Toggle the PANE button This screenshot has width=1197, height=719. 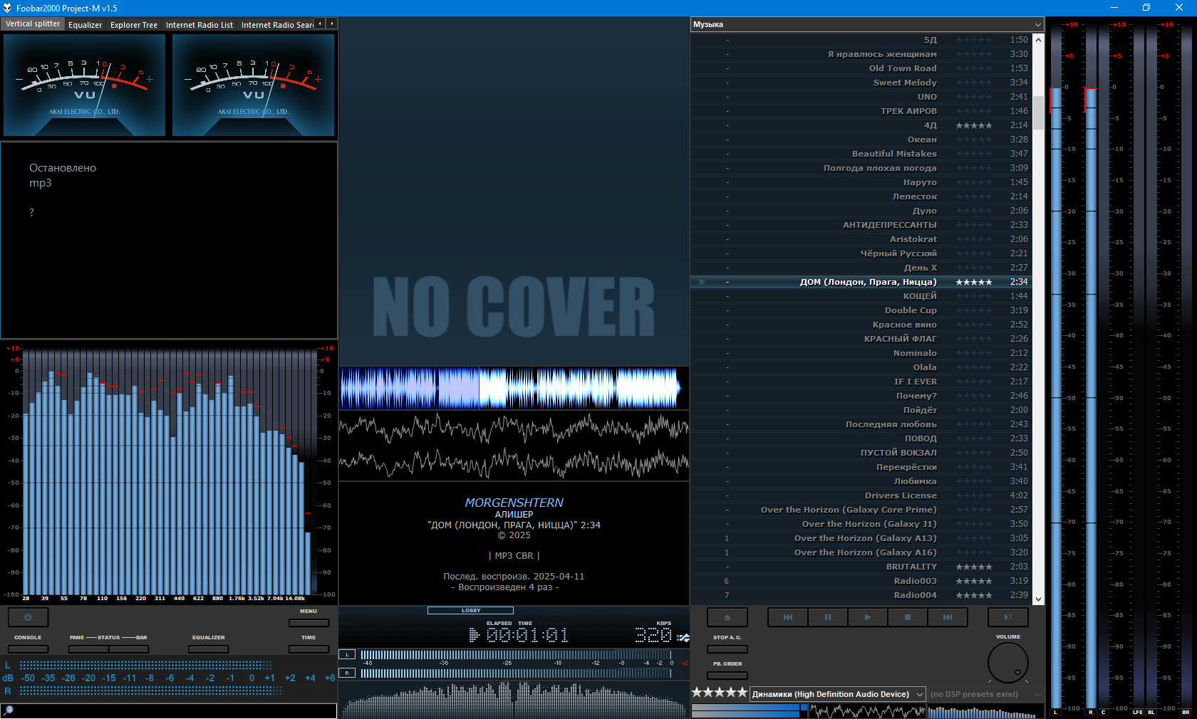coord(89,649)
